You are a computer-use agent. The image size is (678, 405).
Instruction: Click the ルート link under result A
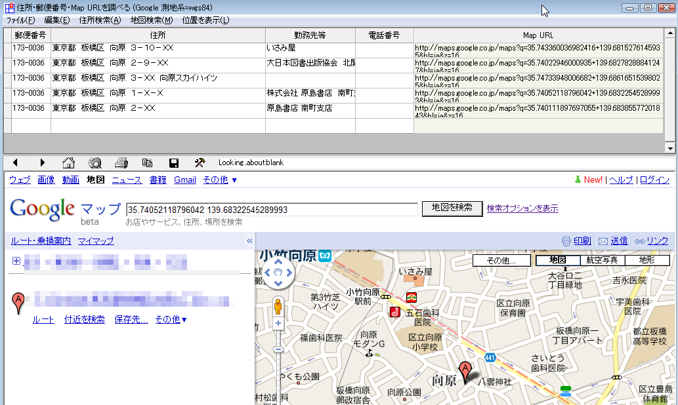43,320
